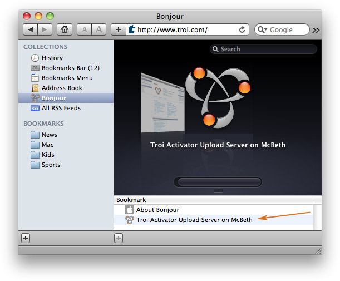Viewport: 340px width, 281px height.
Task: Reload the page with the refresh arrow
Action: click(242, 29)
